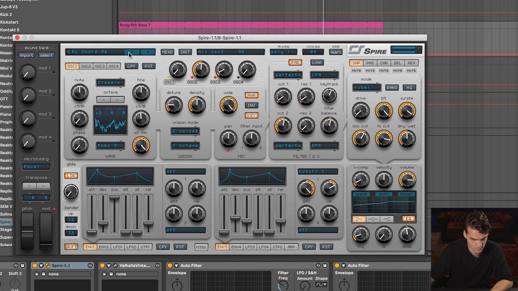This screenshot has height=291, width=518.
Task: Switch to the ARP tab
Action: pos(291,247)
